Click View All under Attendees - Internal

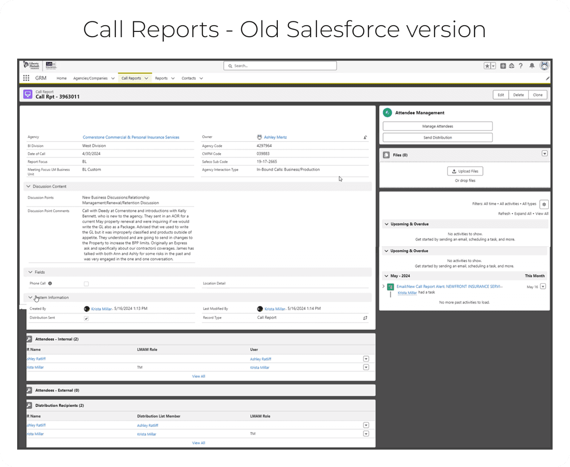tap(198, 376)
